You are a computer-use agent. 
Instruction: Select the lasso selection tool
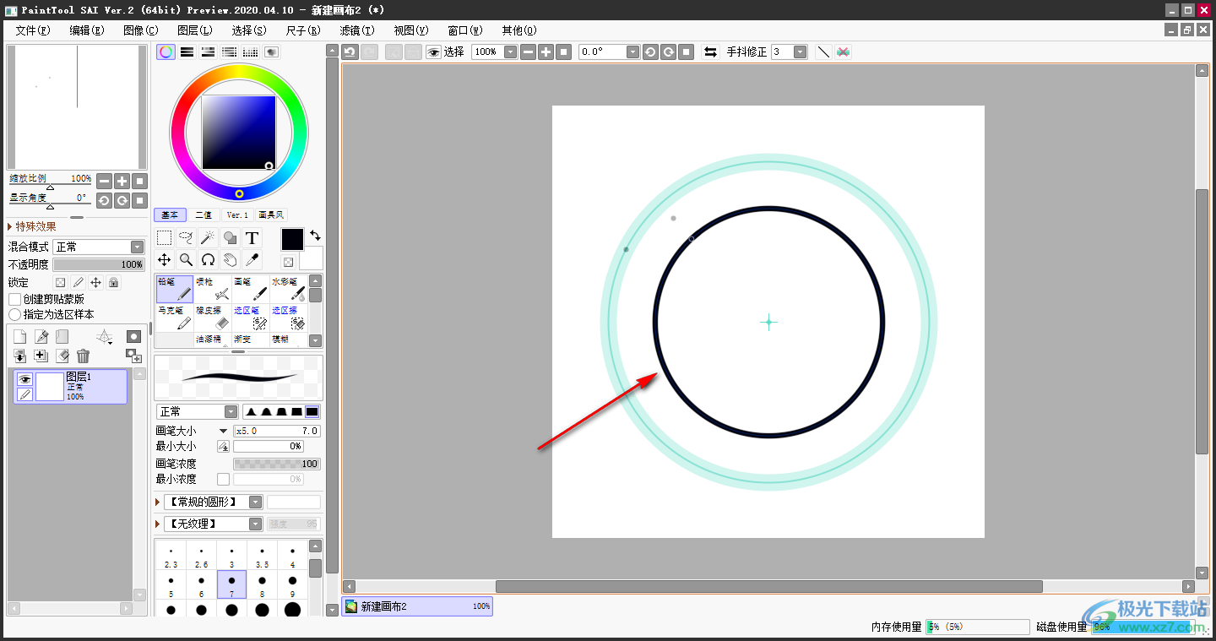coord(186,238)
